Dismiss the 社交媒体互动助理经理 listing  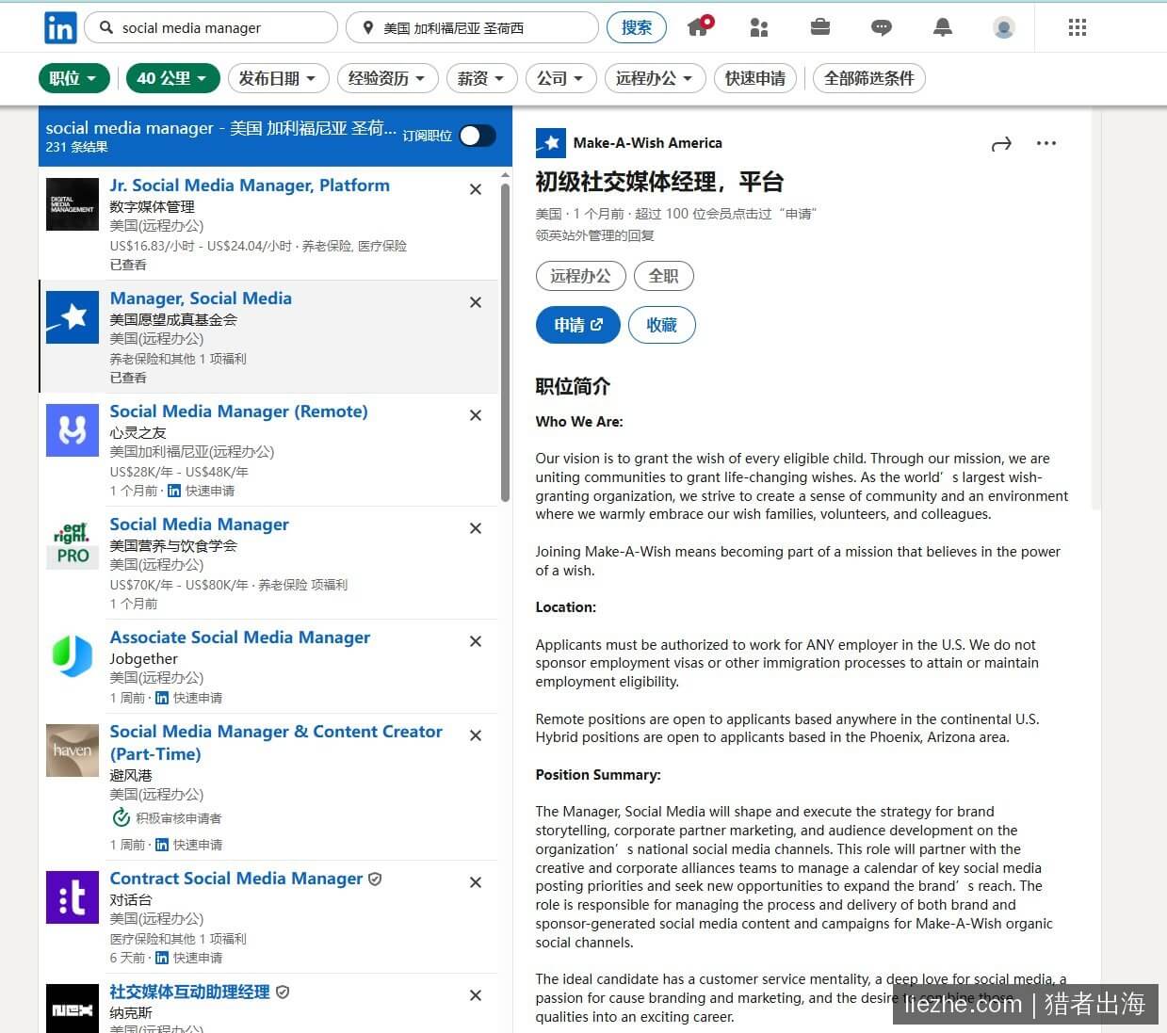[476, 995]
